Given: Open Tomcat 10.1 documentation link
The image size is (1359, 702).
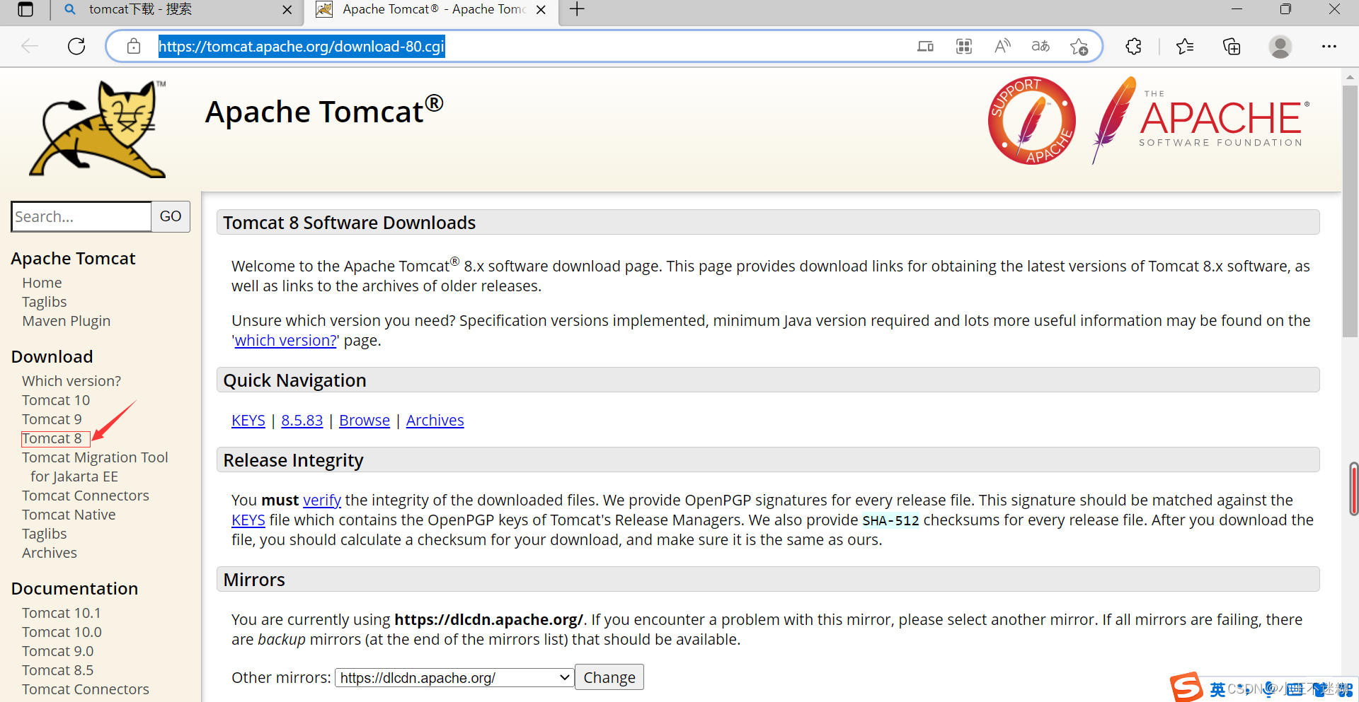Looking at the screenshot, I should 62,613.
